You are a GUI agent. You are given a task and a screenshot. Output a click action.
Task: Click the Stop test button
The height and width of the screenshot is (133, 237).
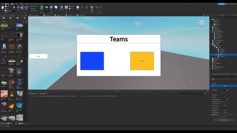click(x=87, y=8)
